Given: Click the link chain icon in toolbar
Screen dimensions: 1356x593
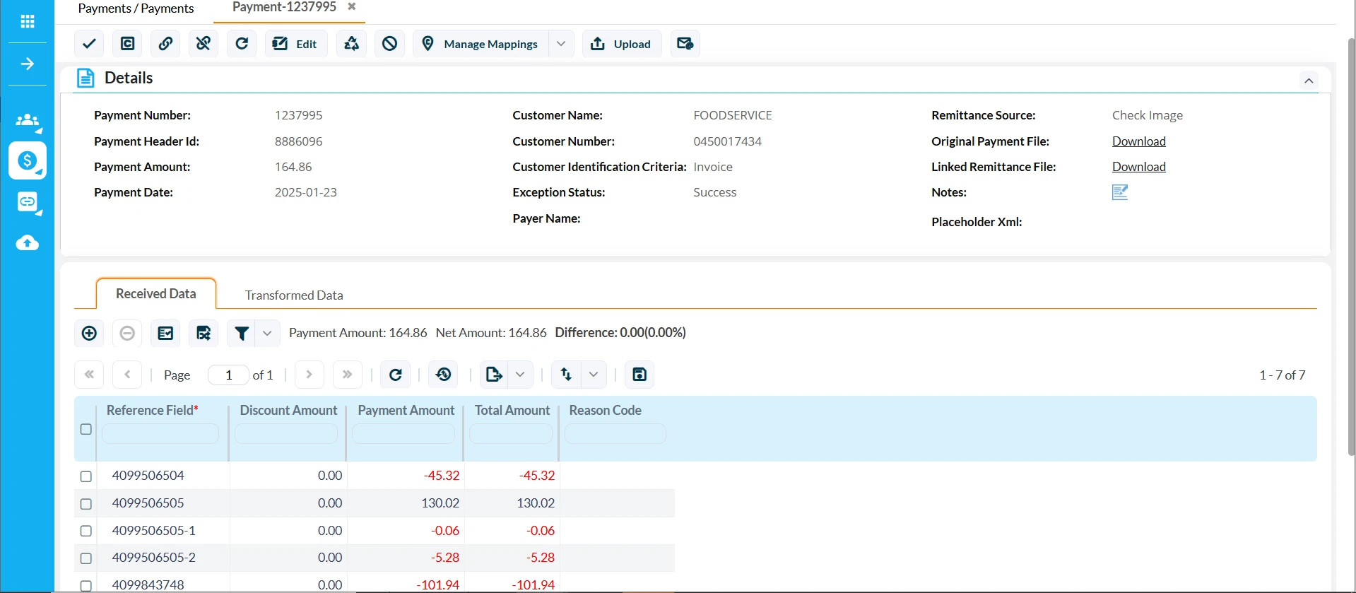Looking at the screenshot, I should coord(165,44).
